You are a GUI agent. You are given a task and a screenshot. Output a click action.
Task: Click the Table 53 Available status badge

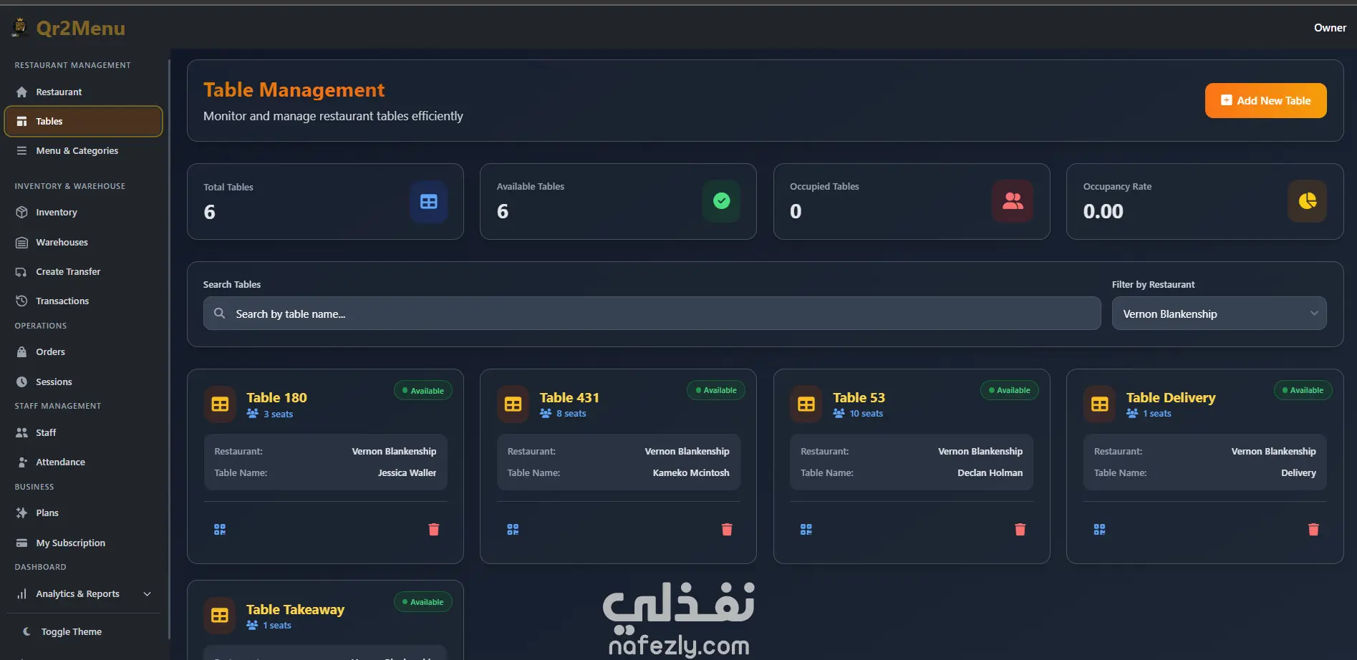(x=1010, y=390)
